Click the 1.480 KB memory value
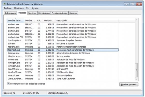This screenshot has width=145, height=97. pyautogui.click(x=50, y=79)
